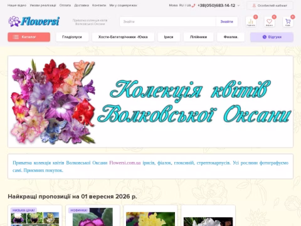Open the comparison list icon

251,21
